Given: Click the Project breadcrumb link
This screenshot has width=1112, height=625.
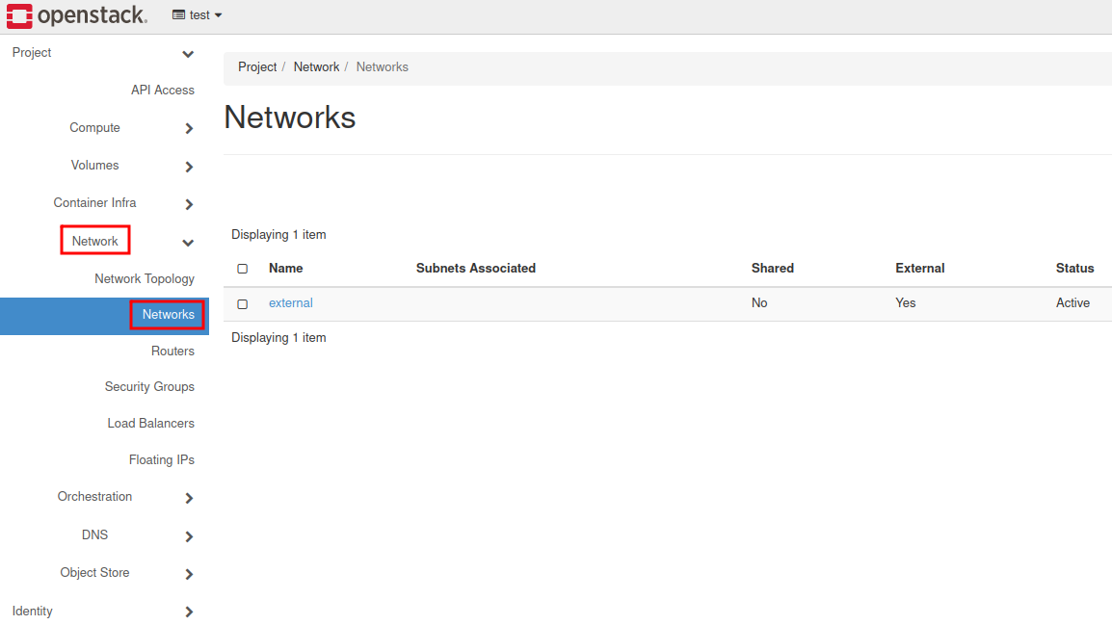Looking at the screenshot, I should pos(257,67).
